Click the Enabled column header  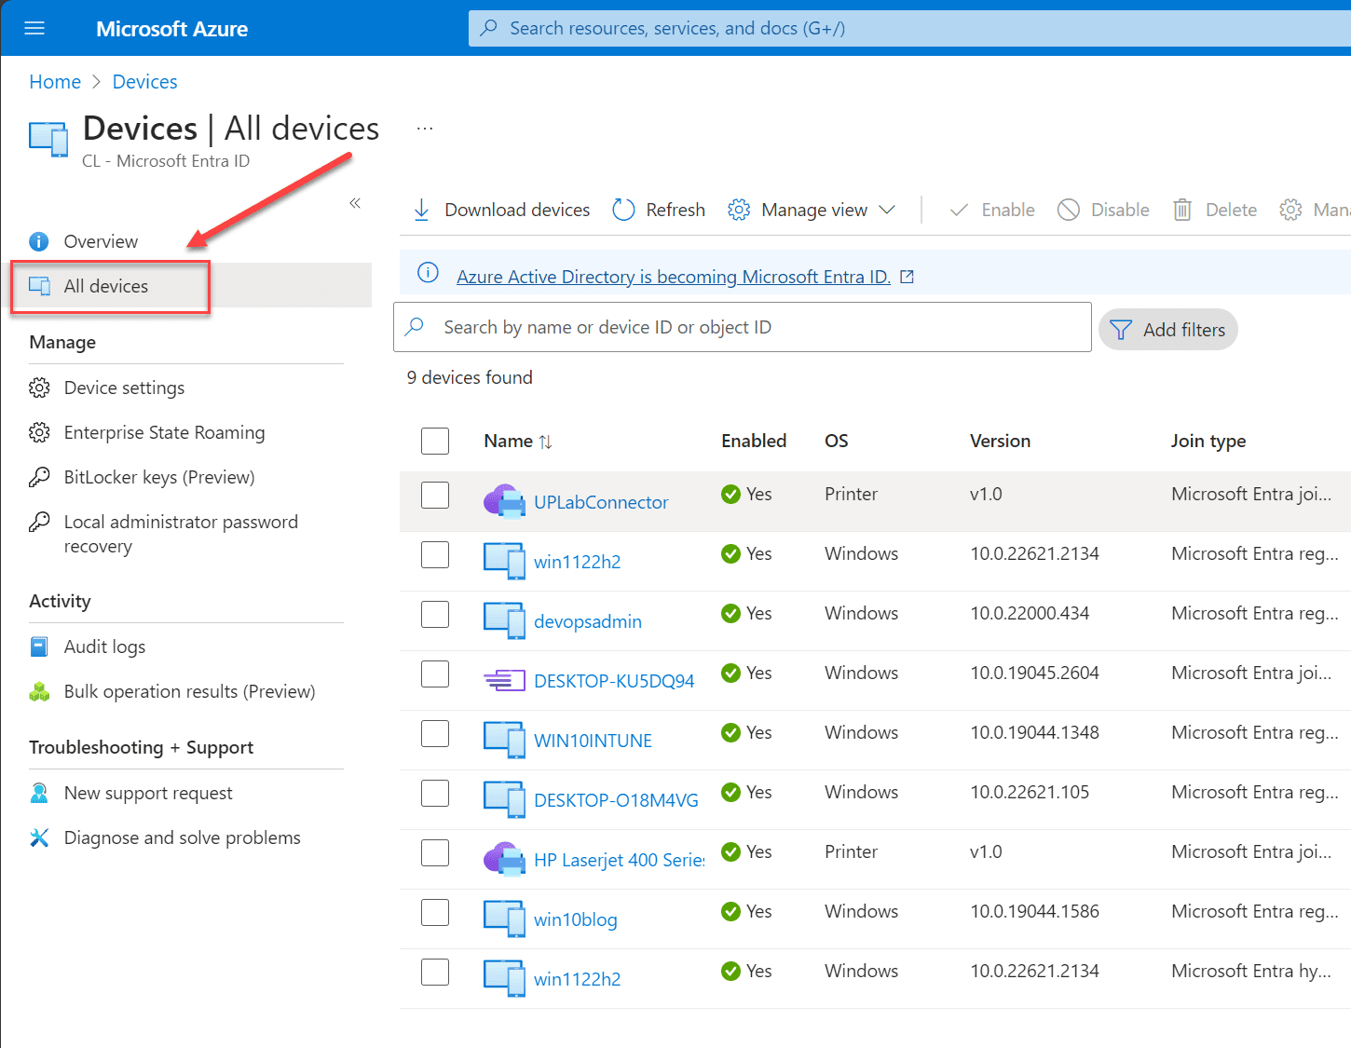click(754, 441)
